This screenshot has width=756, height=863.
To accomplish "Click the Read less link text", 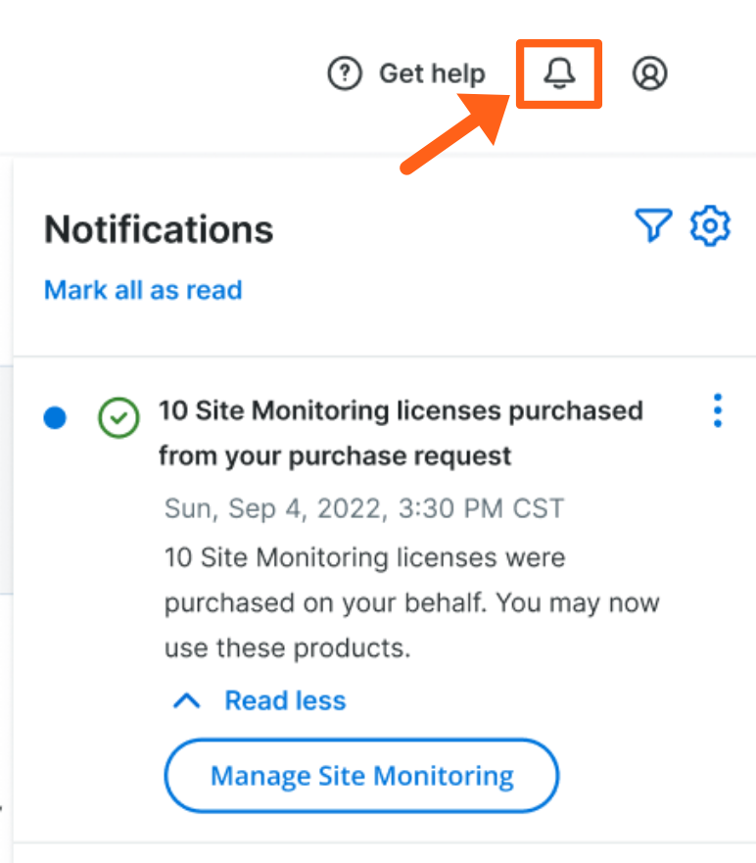I will pyautogui.click(x=285, y=700).
